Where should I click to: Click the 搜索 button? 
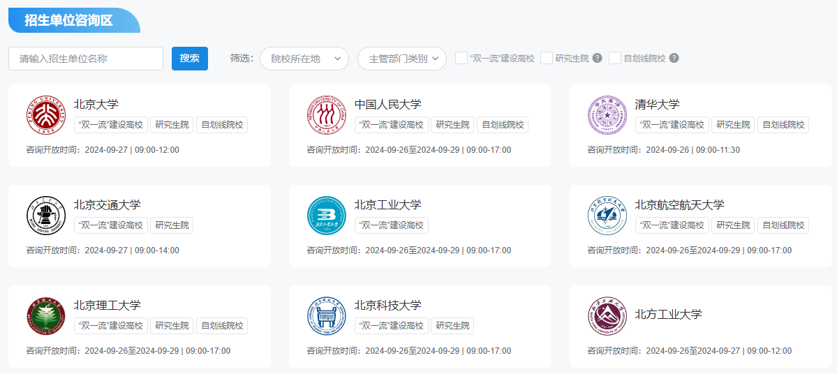click(x=189, y=59)
